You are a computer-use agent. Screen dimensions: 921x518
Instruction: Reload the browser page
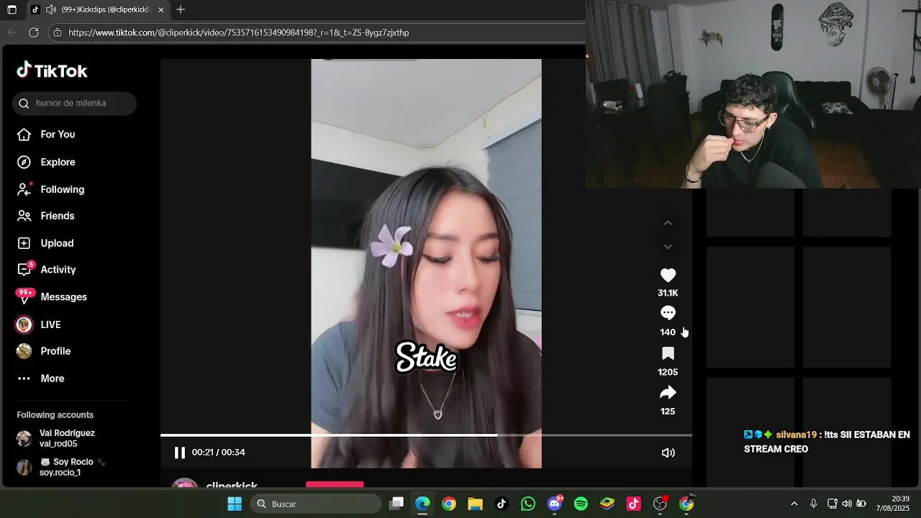33,32
